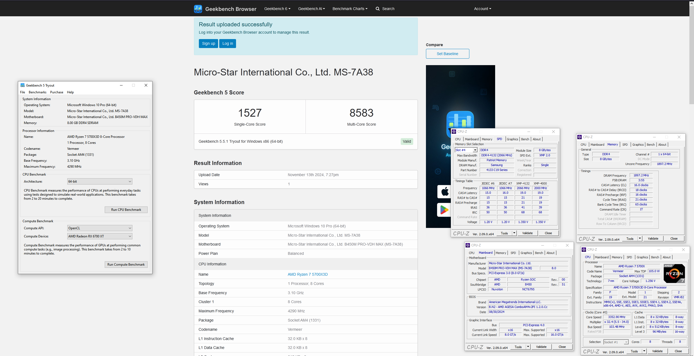Click the Ryzen 7 logo in CPU-Z
This screenshot has width=694, height=356.
674,274
